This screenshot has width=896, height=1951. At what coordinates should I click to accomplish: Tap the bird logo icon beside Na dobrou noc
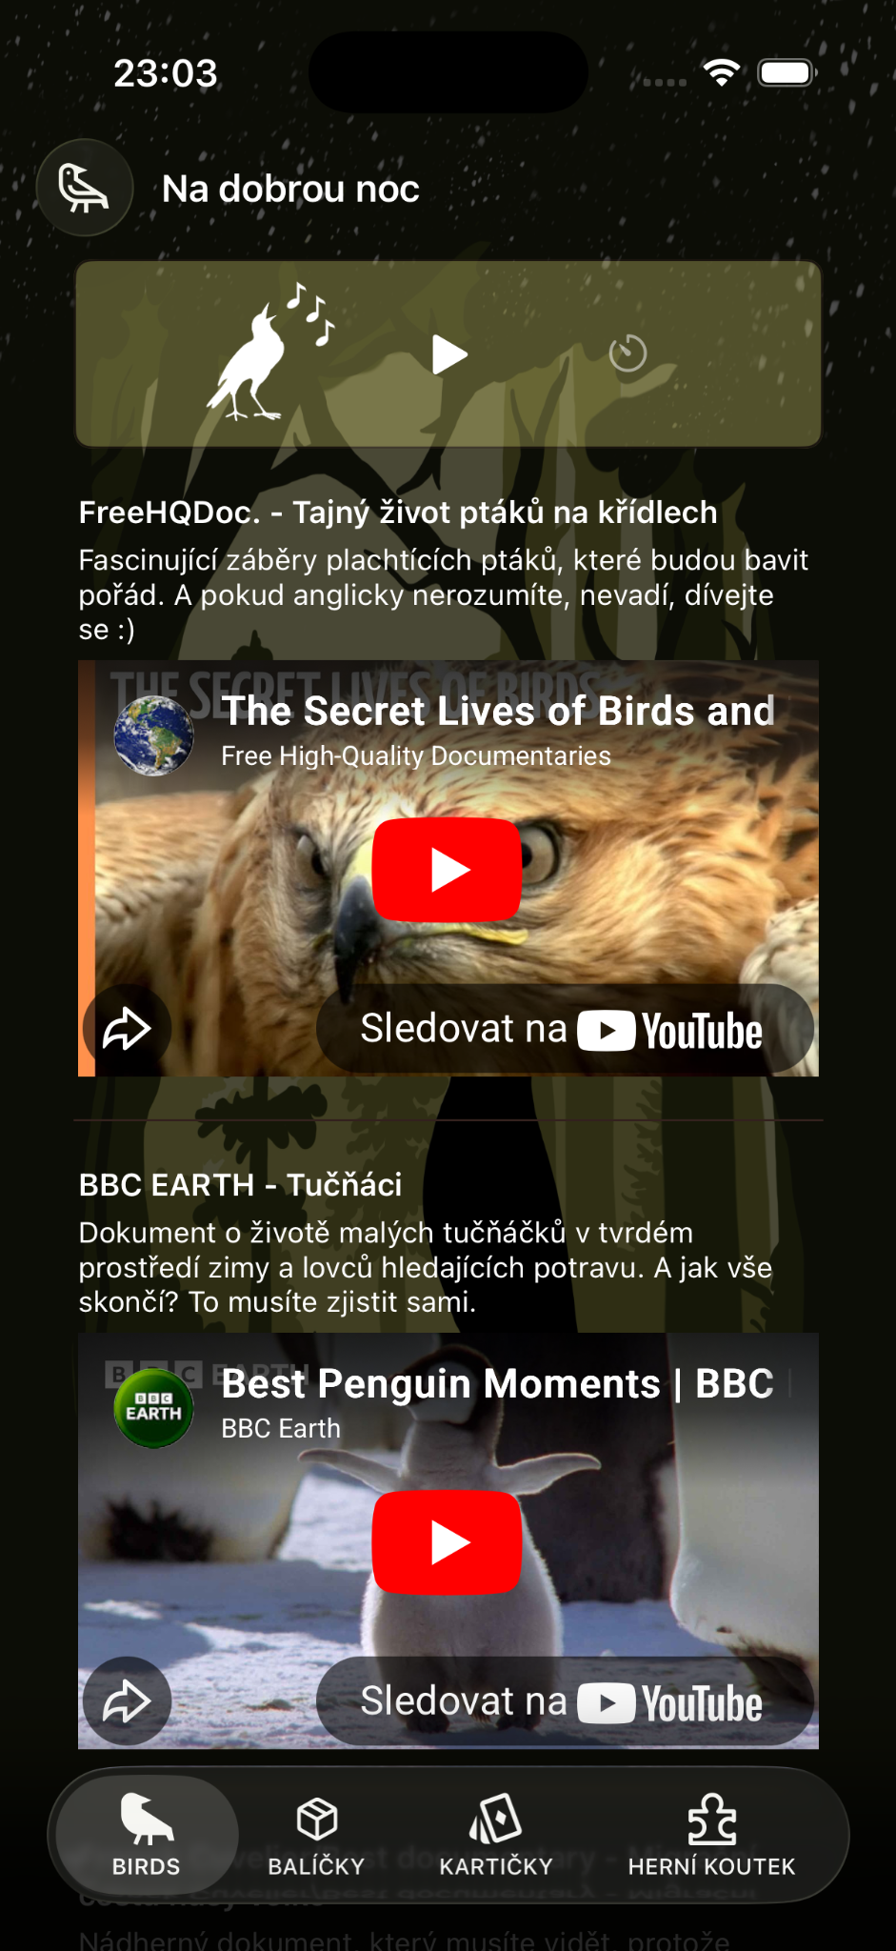coord(84,188)
